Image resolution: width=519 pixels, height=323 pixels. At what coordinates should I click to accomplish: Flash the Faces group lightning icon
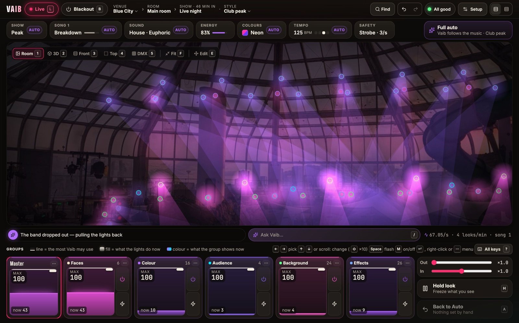pos(122,304)
